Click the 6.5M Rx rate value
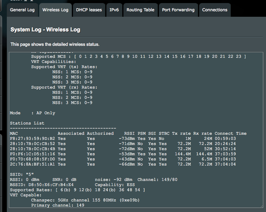 point(207,159)
